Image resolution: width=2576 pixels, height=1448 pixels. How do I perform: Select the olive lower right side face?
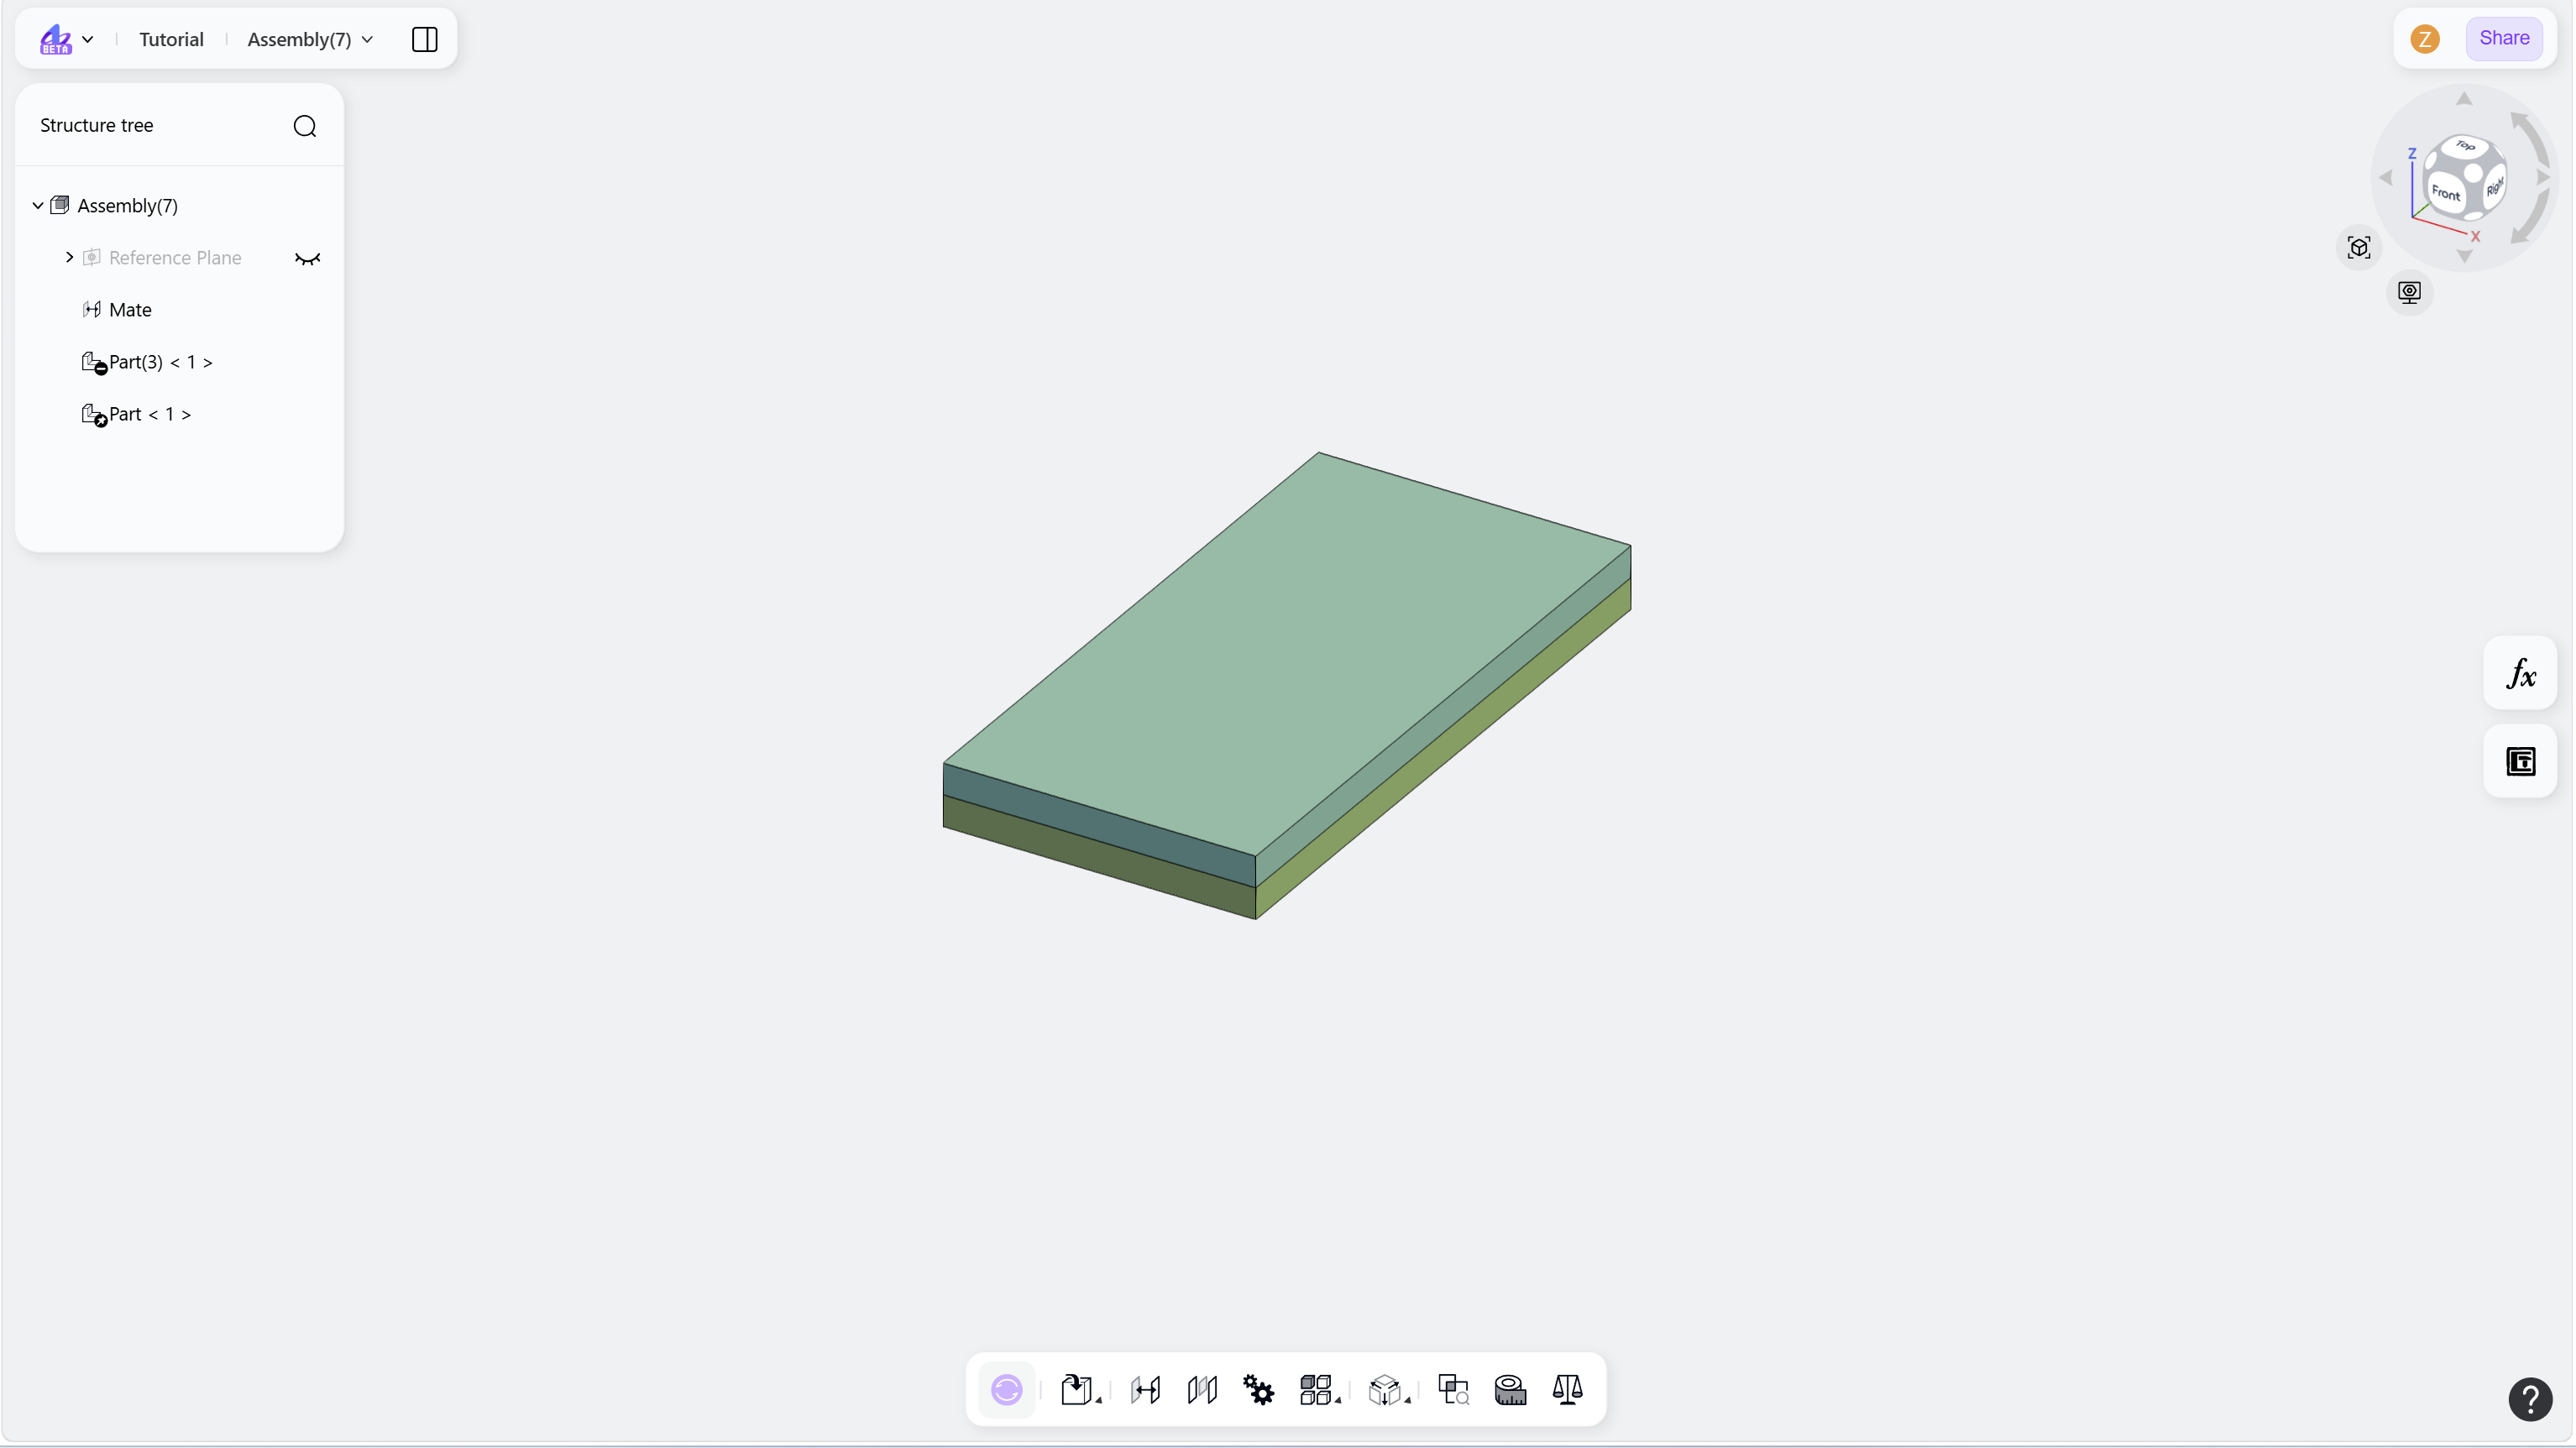point(1443,749)
